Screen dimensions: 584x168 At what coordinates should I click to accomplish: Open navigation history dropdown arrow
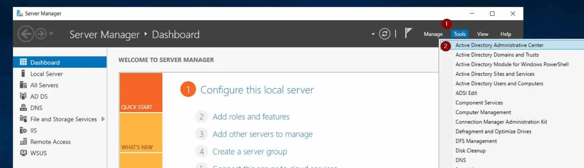click(51, 34)
